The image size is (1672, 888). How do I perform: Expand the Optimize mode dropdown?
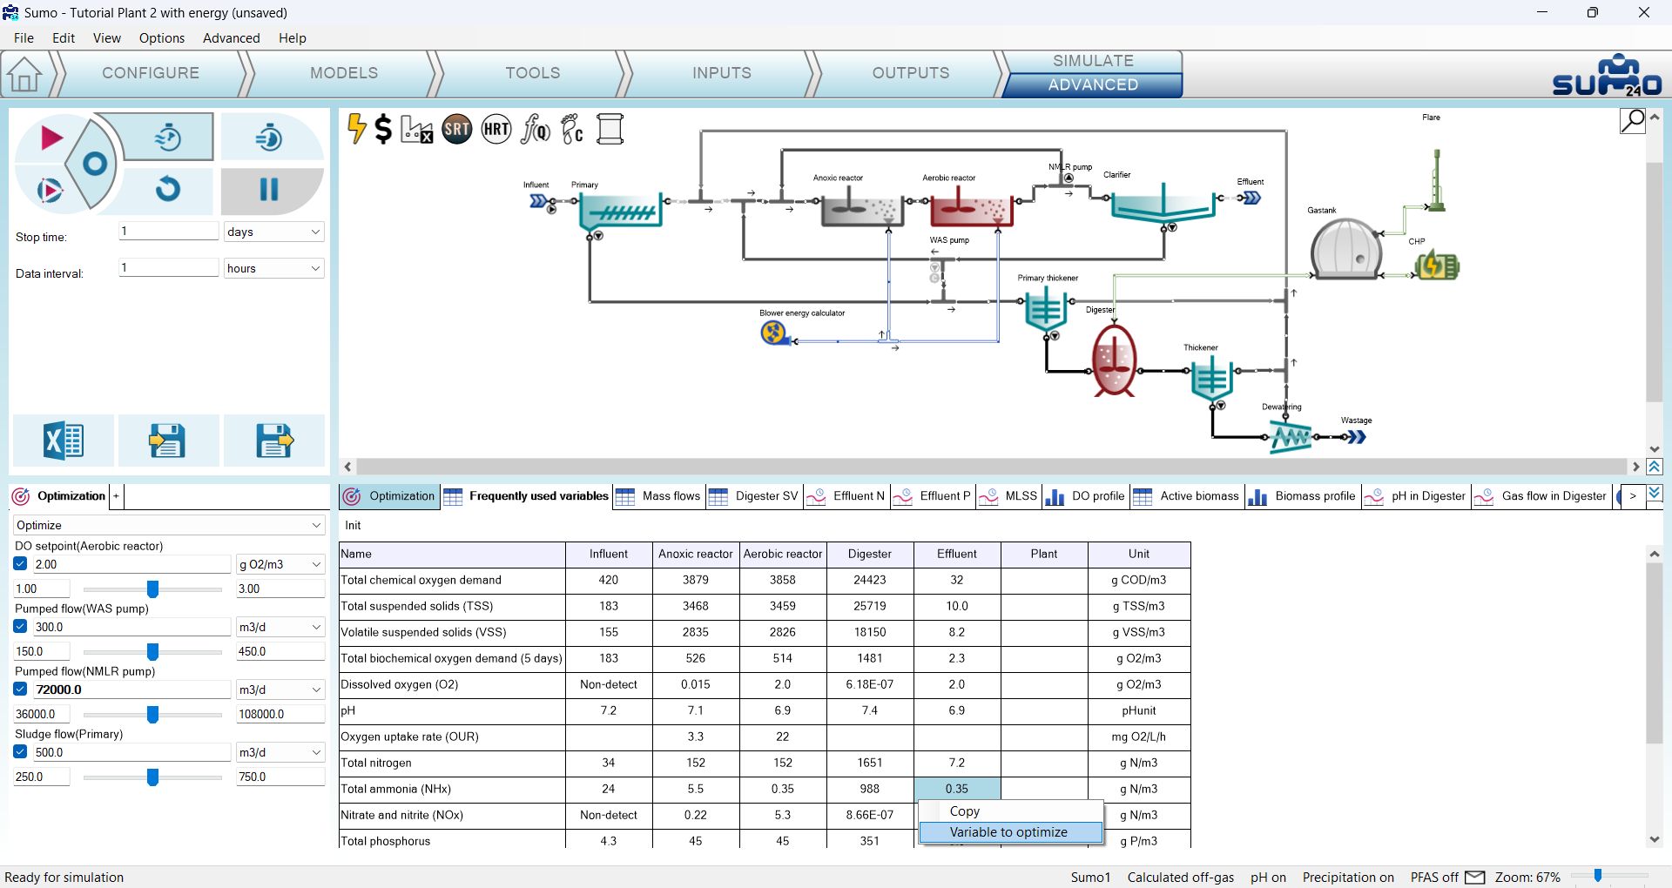169,525
